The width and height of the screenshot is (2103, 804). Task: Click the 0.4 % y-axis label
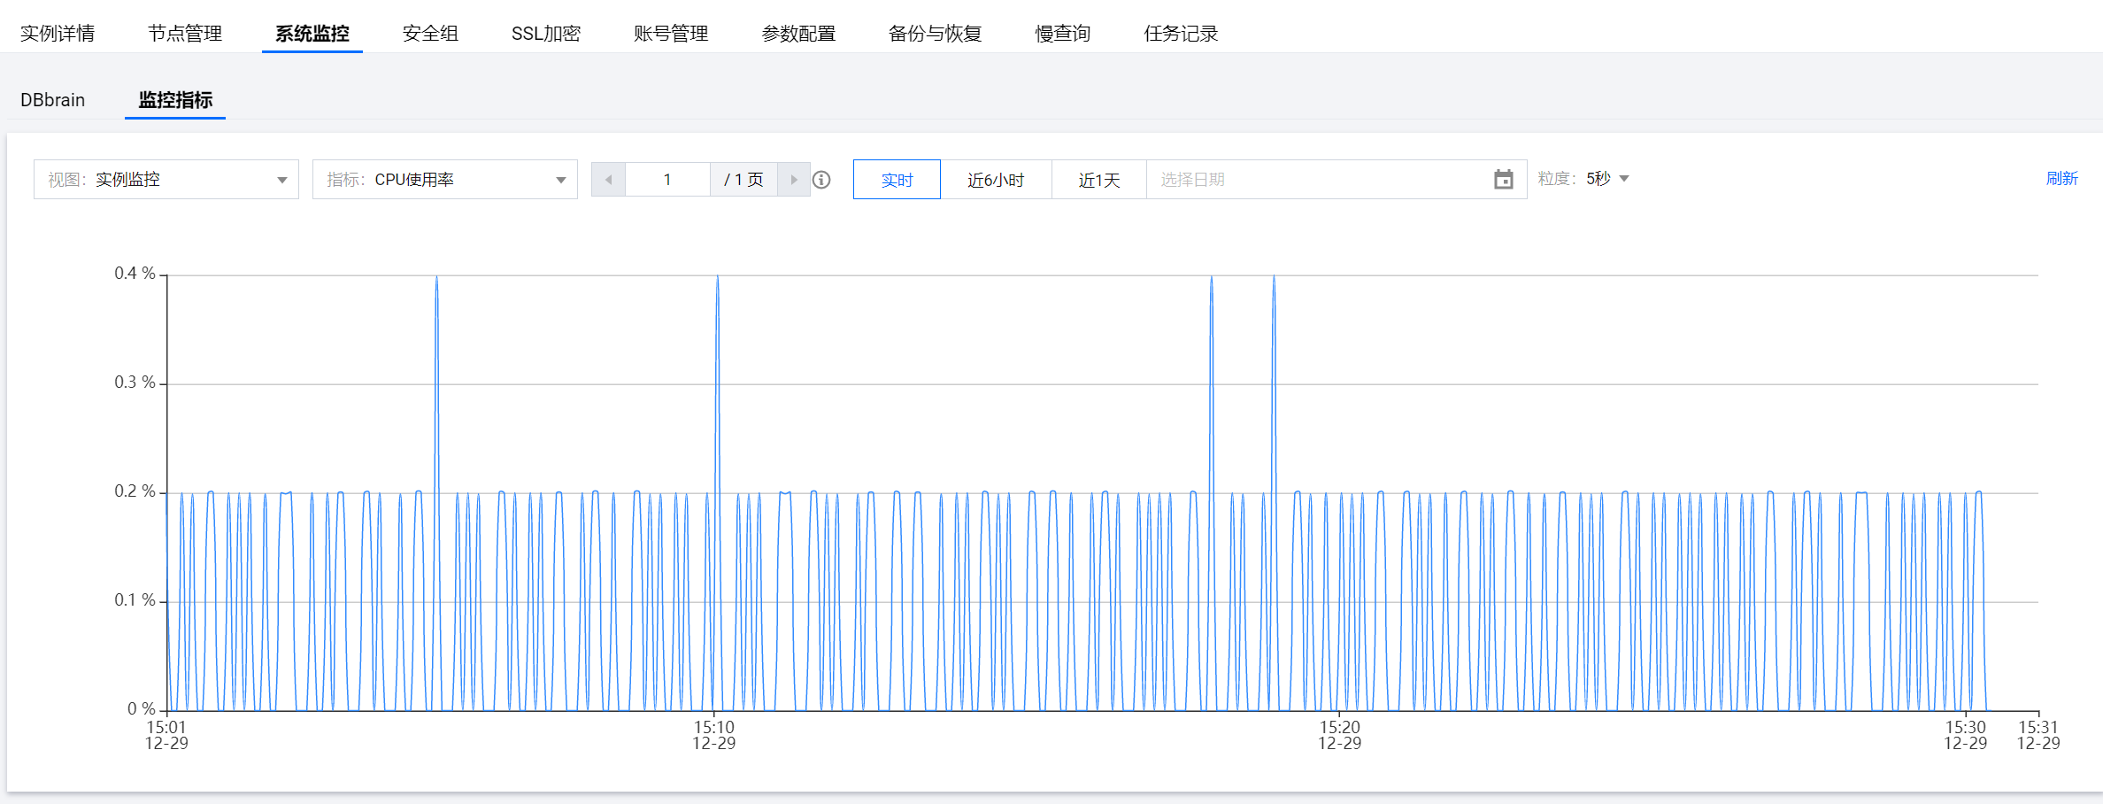pos(135,274)
